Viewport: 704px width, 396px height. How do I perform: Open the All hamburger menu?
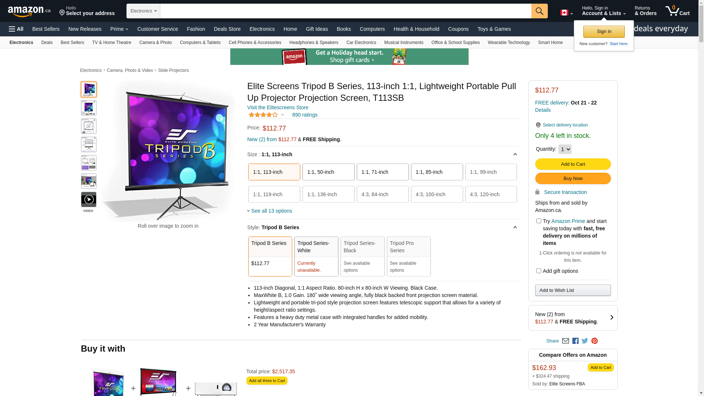[16, 29]
